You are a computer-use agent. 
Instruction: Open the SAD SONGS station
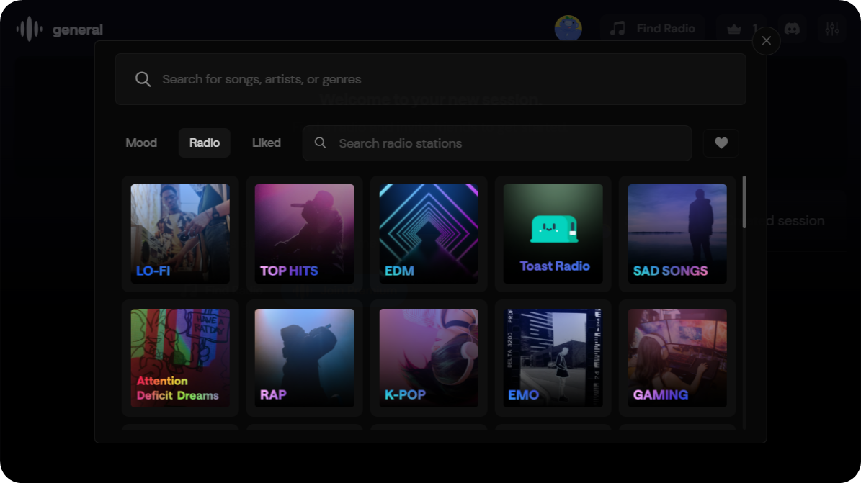point(677,232)
